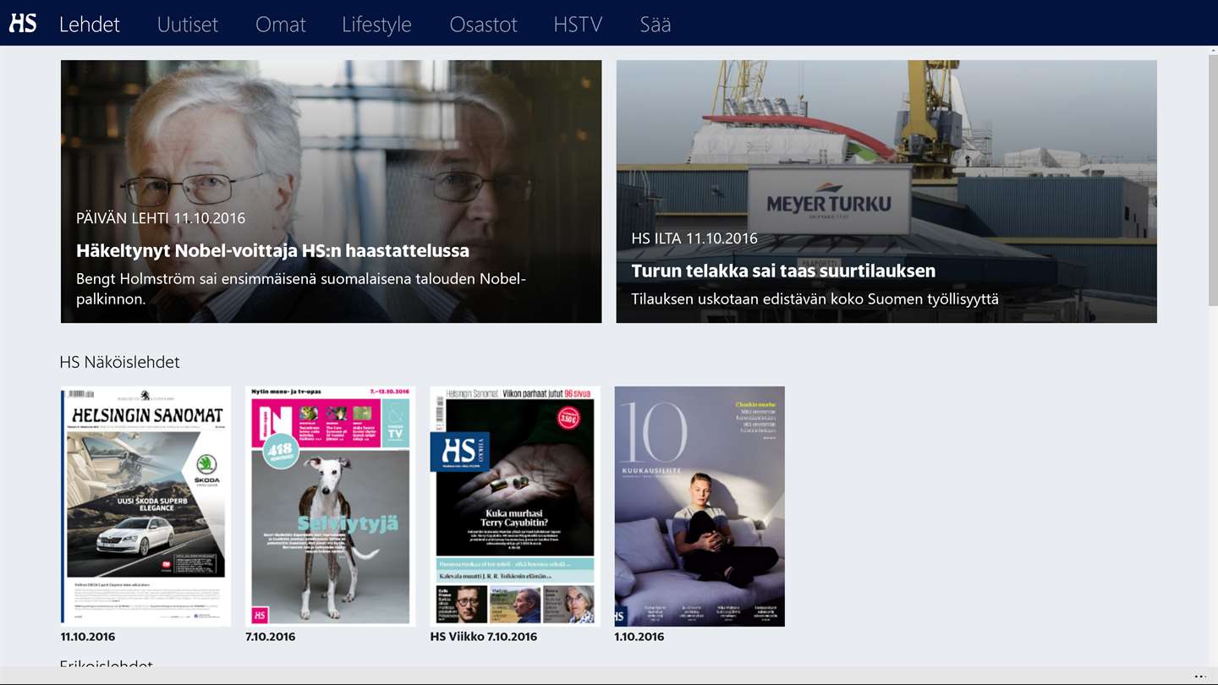Viewport: 1218px width, 685px height.
Task: Select the Osastot tab
Action: click(484, 25)
